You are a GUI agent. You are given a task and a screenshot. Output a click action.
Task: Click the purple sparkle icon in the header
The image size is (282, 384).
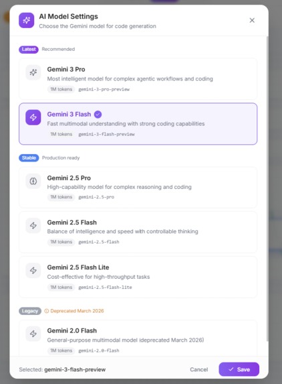[26, 20]
